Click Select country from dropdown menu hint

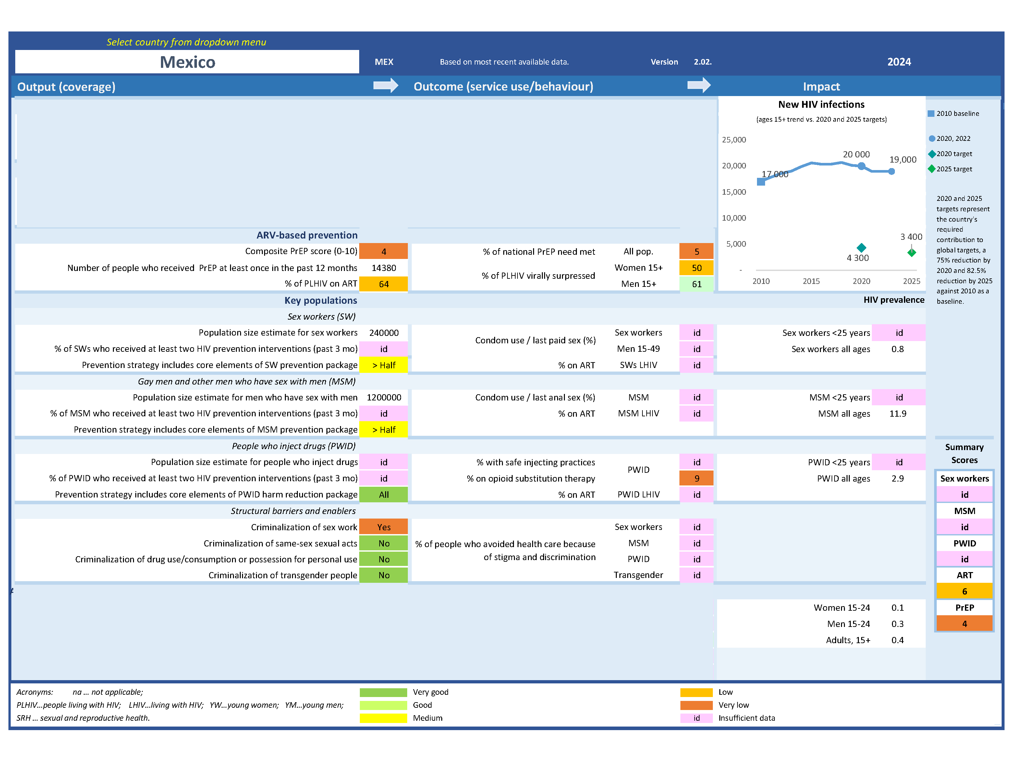[x=186, y=42]
